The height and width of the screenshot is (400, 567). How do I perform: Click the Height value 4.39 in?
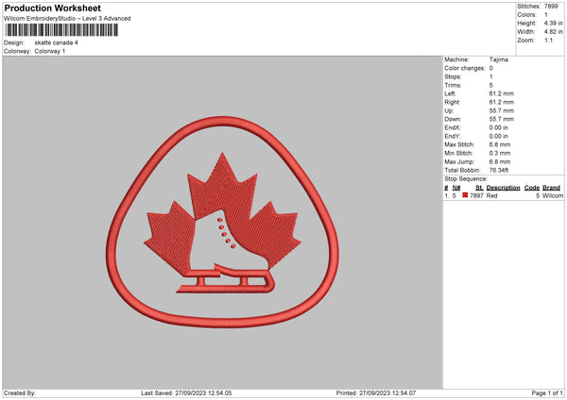coord(553,23)
